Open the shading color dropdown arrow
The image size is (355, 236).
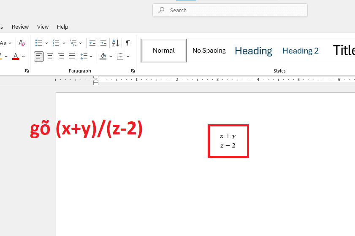[111, 56]
